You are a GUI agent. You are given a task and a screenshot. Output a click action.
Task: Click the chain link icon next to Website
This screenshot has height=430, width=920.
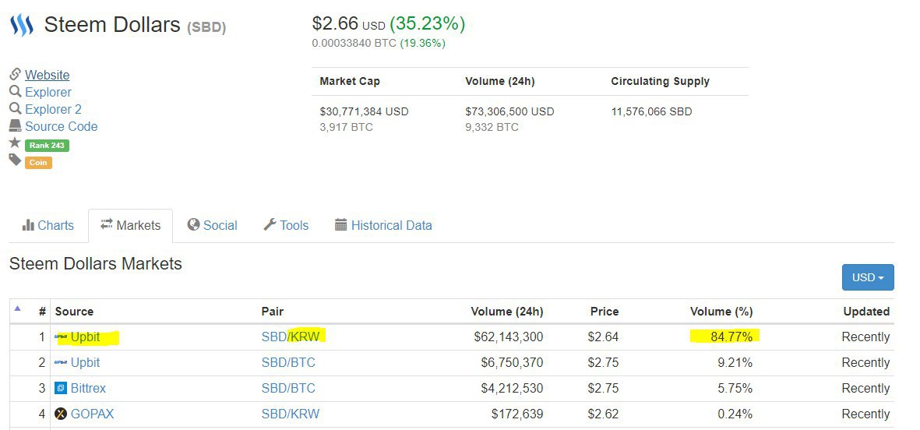point(16,75)
